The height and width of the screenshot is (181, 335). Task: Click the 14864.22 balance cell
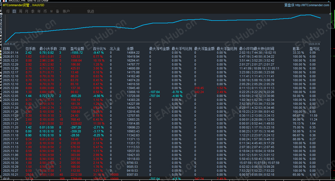click(x=133, y=53)
